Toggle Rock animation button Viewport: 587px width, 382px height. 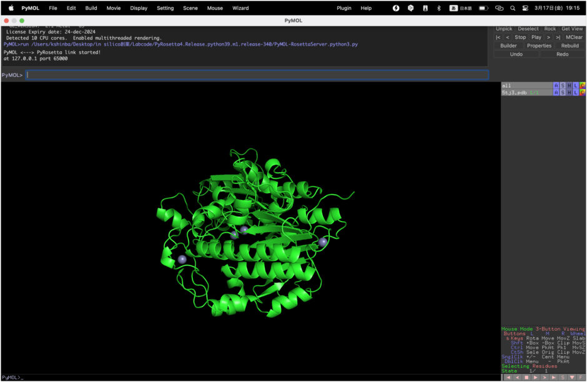[550, 29]
